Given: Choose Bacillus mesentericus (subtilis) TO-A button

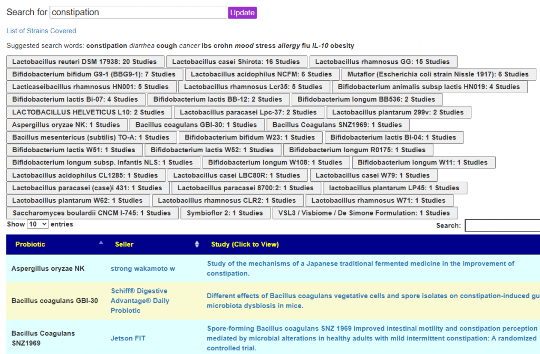Looking at the screenshot, I should point(91,137).
